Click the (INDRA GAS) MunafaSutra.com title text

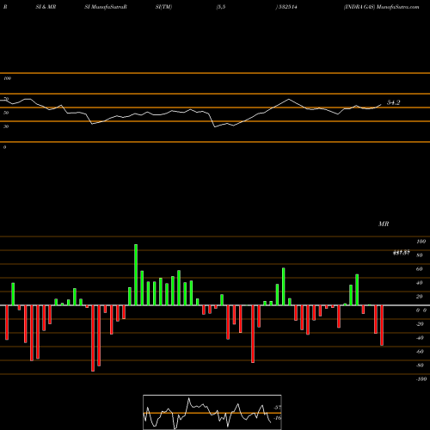381,7
